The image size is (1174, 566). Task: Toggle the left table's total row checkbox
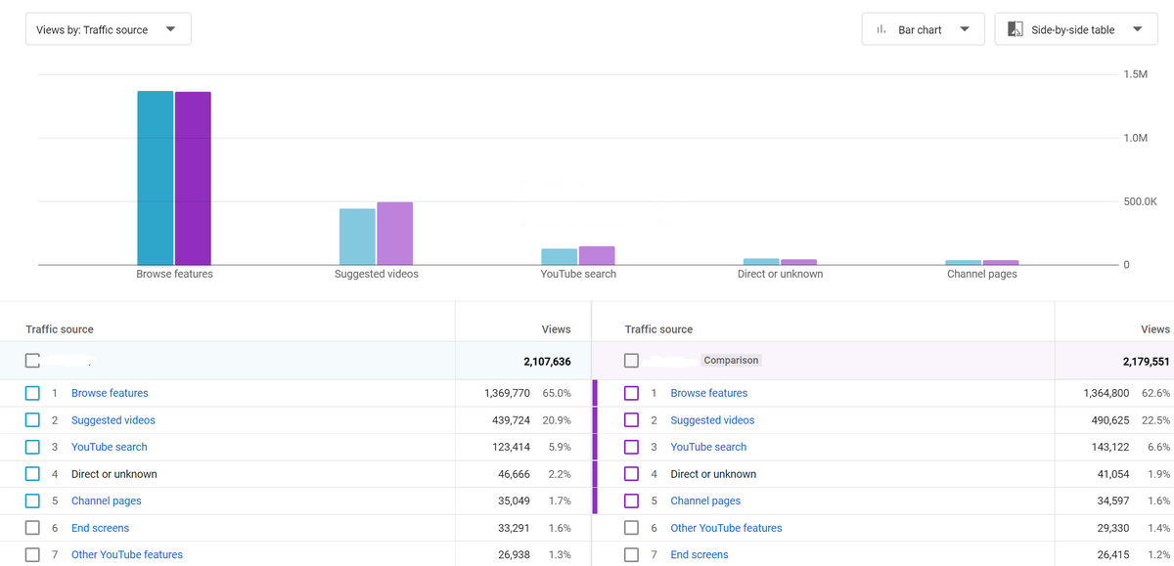click(x=32, y=361)
